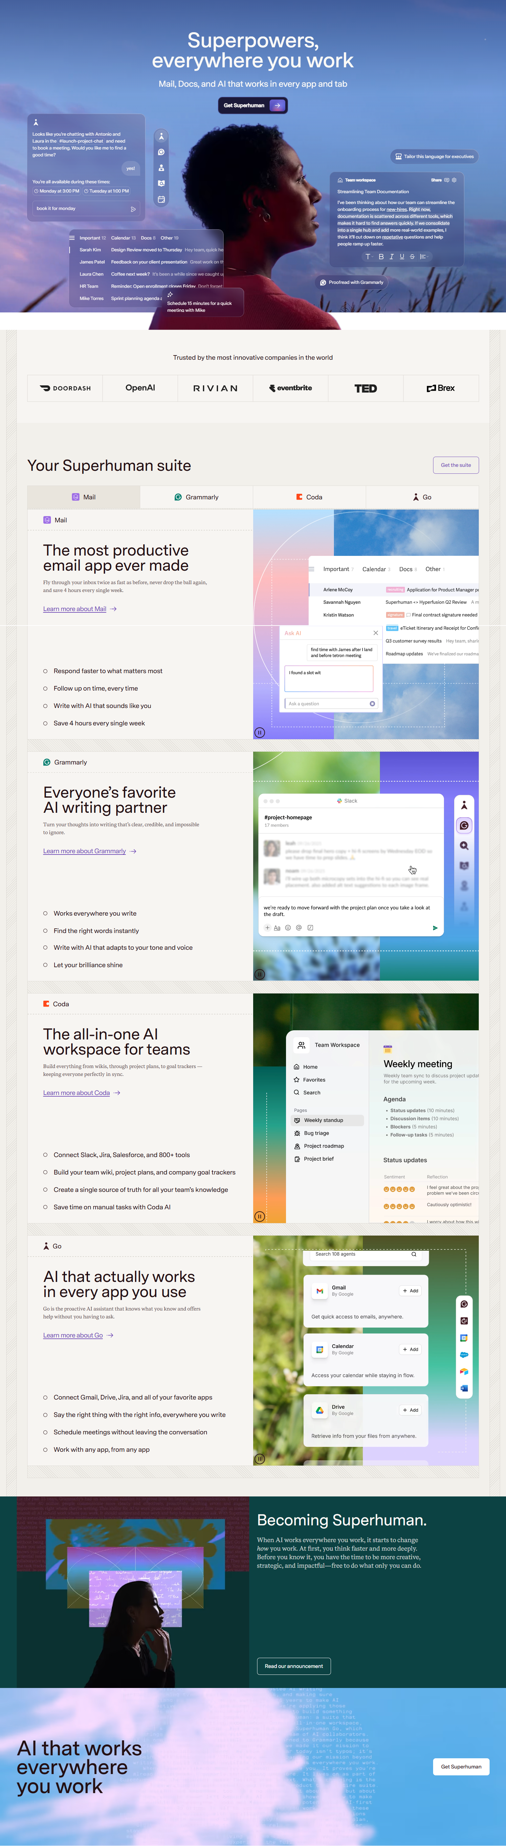Click the emoji icon in the Slack composer
This screenshot has width=506, height=1846.
pyautogui.click(x=288, y=928)
